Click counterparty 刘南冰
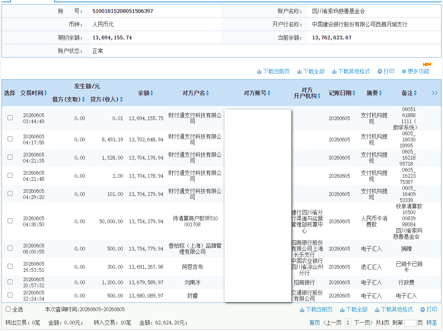Viewport: 443px width, 332px height. [192, 282]
